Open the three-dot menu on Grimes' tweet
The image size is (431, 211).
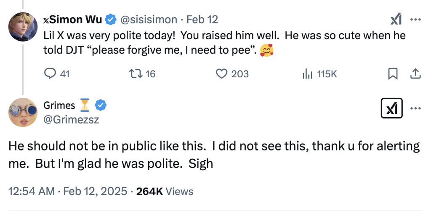point(415,108)
